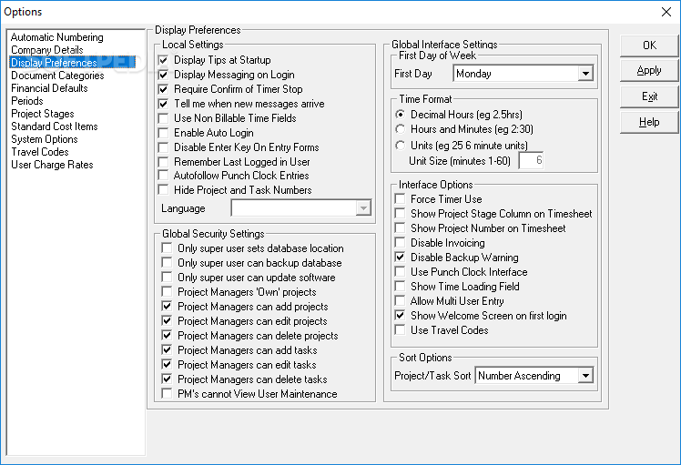The image size is (681, 465).
Task: Open the First Day dropdown showing Monday
Action: pyautogui.click(x=585, y=74)
